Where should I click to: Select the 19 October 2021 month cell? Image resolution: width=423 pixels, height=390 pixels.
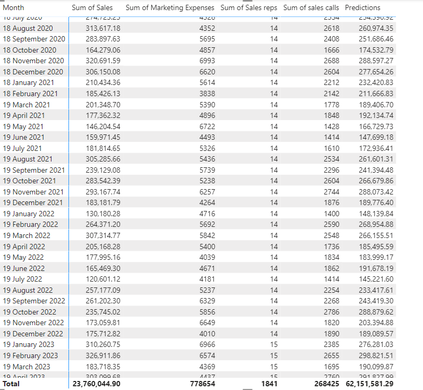pyautogui.click(x=29, y=181)
